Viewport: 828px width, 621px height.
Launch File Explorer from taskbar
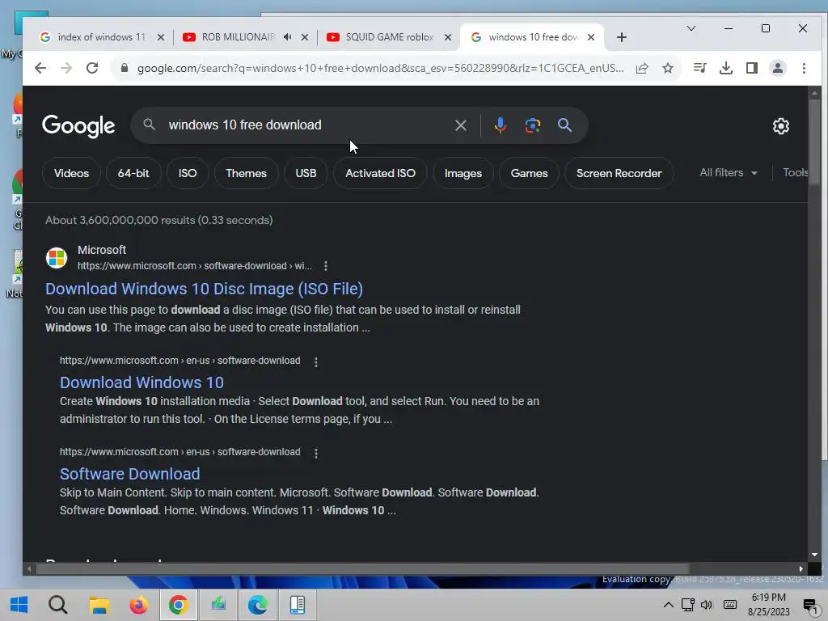click(x=99, y=605)
